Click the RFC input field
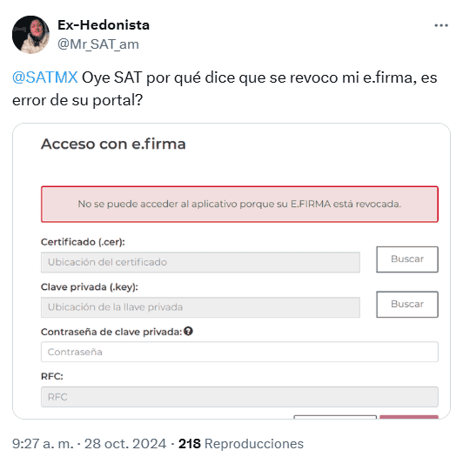Image resolution: width=463 pixels, height=457 pixels. (x=239, y=397)
